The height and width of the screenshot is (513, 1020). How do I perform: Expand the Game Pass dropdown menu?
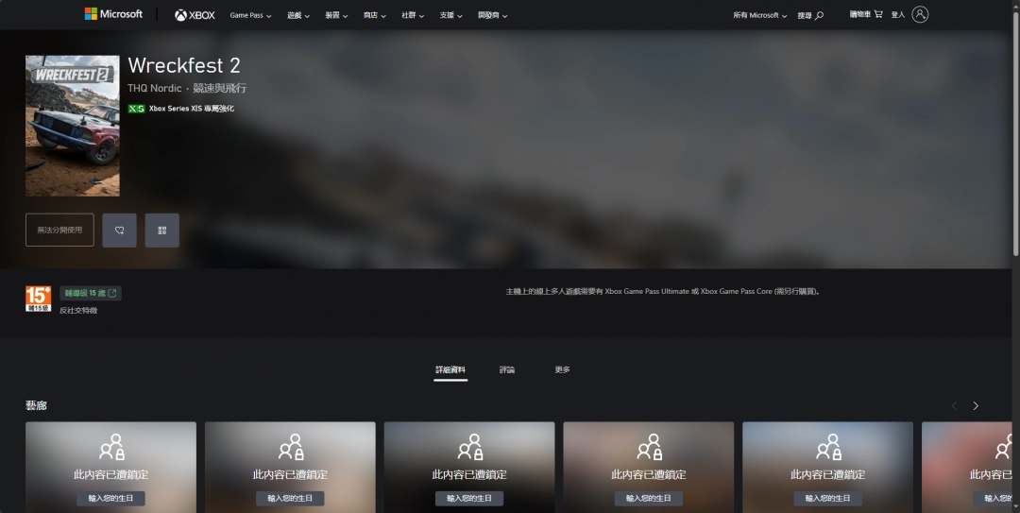coord(250,15)
